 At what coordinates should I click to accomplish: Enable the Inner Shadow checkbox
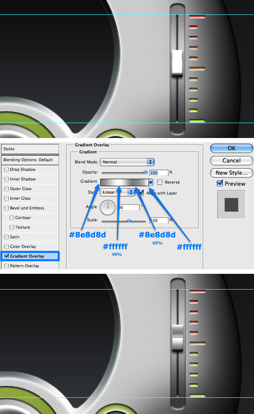(7, 179)
